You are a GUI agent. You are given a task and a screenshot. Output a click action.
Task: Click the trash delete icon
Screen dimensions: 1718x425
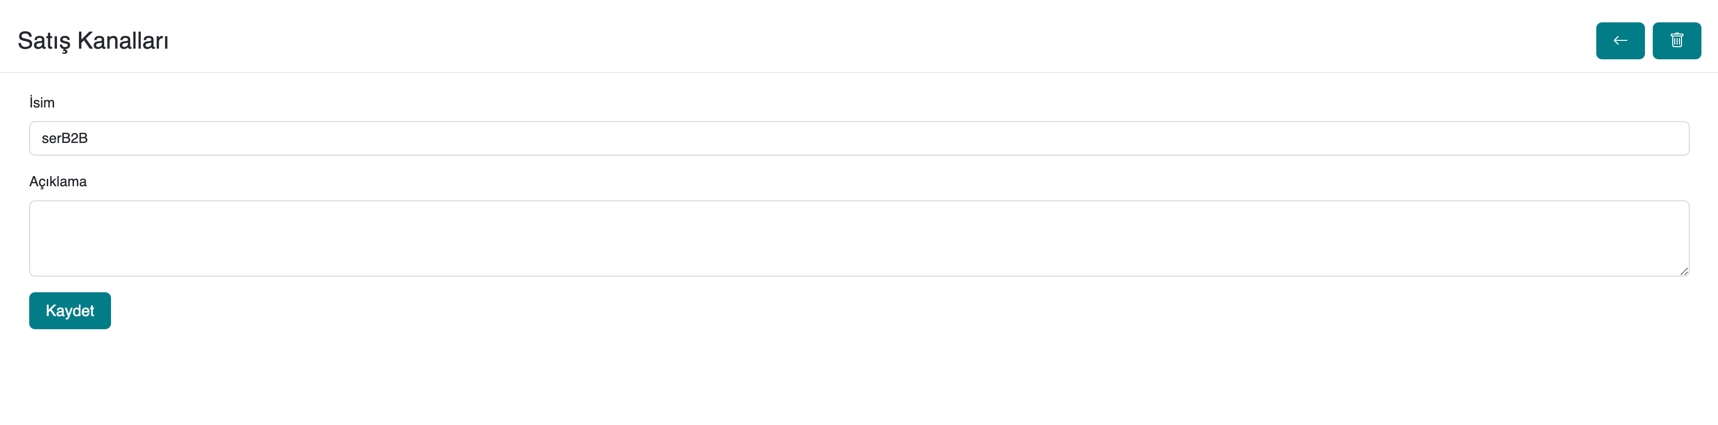[1676, 41]
